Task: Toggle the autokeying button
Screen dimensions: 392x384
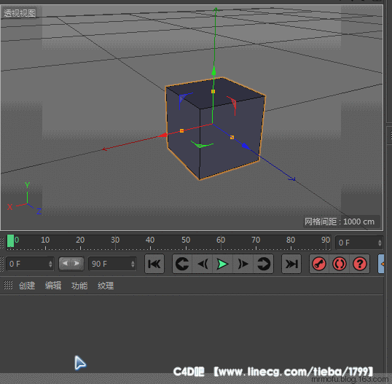Action: [x=340, y=264]
